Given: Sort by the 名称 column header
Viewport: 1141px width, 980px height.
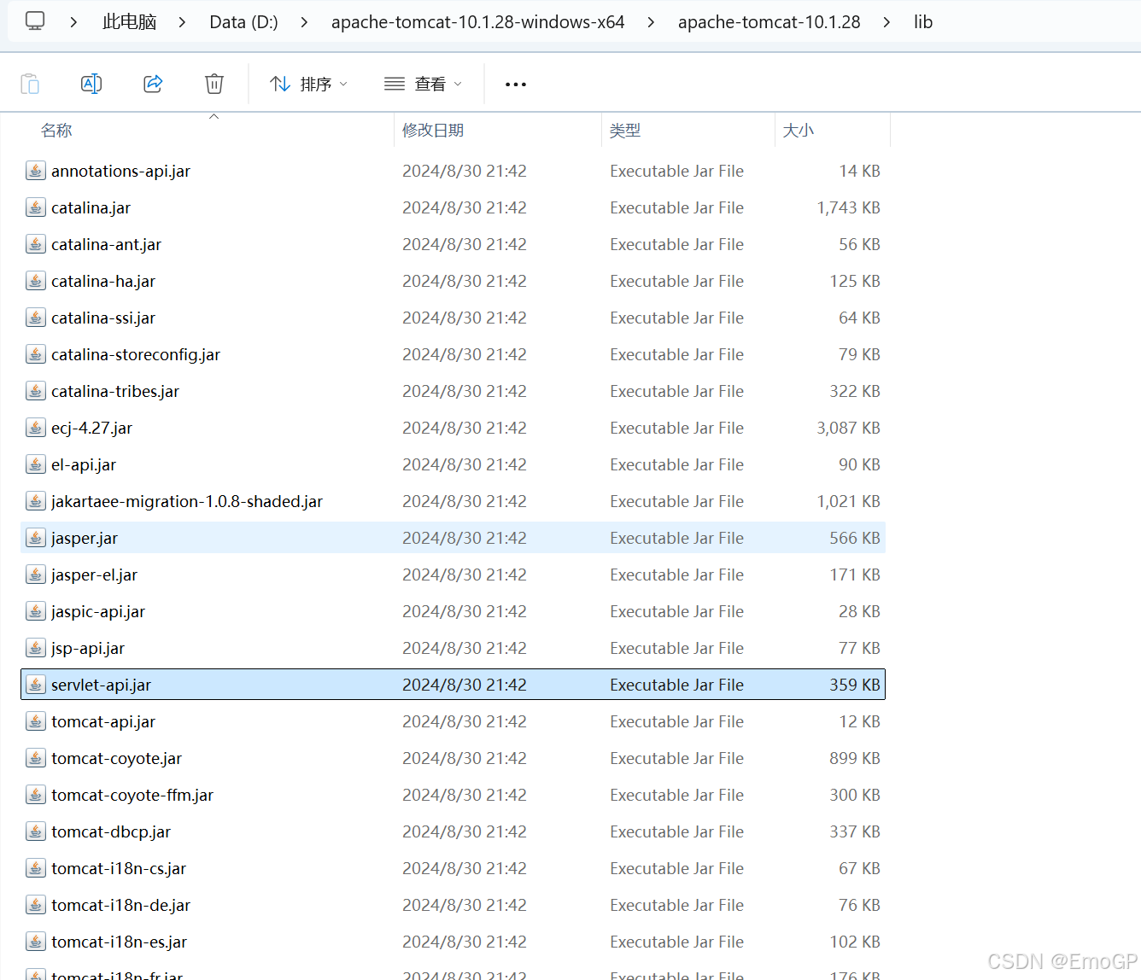Looking at the screenshot, I should click(56, 130).
